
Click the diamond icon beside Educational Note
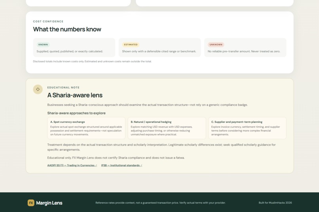click(38, 89)
